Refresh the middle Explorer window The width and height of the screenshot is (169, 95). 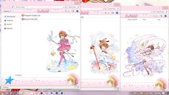(105, 9)
